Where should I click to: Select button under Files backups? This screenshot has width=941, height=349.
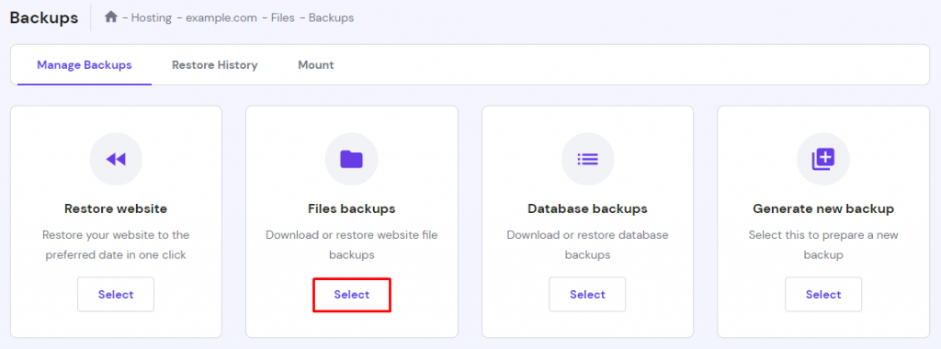click(352, 295)
